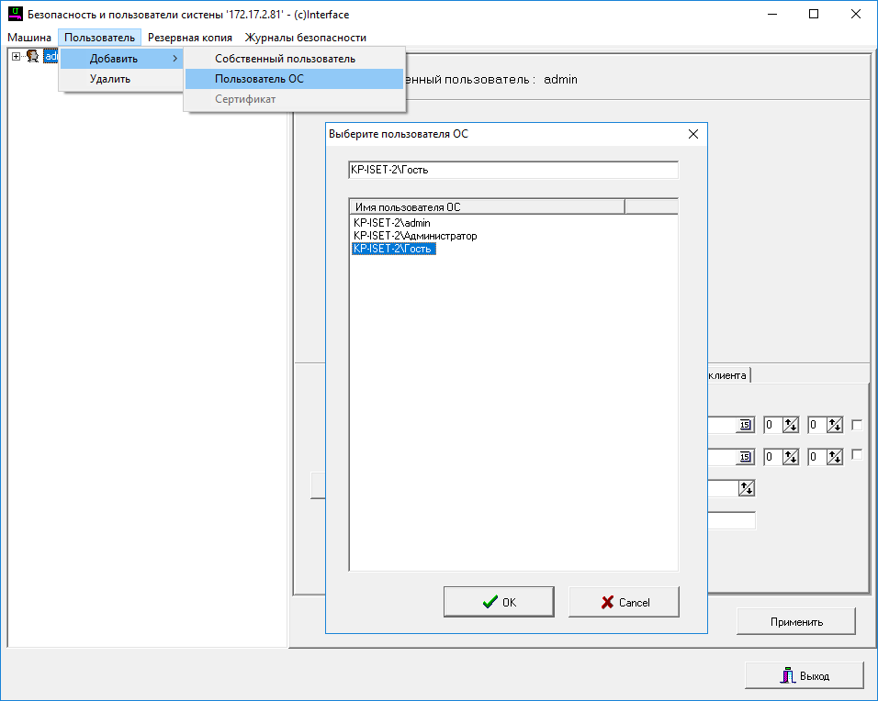Open the calendar picker in the second date row
878x701 pixels.
coord(745,457)
